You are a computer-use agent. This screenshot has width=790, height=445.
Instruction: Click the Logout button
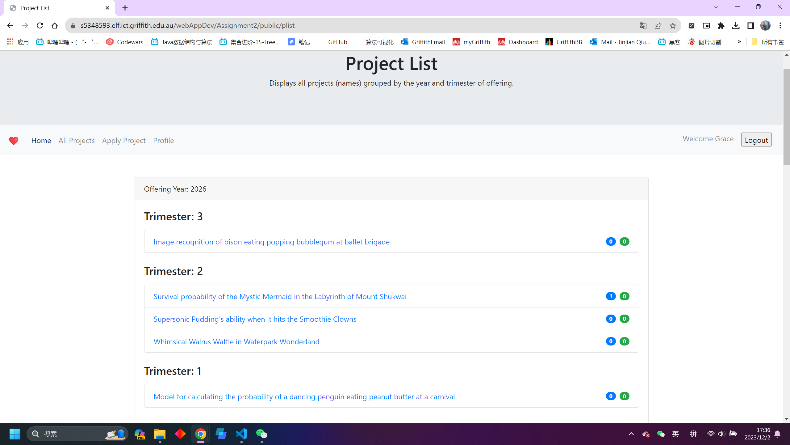(x=756, y=140)
